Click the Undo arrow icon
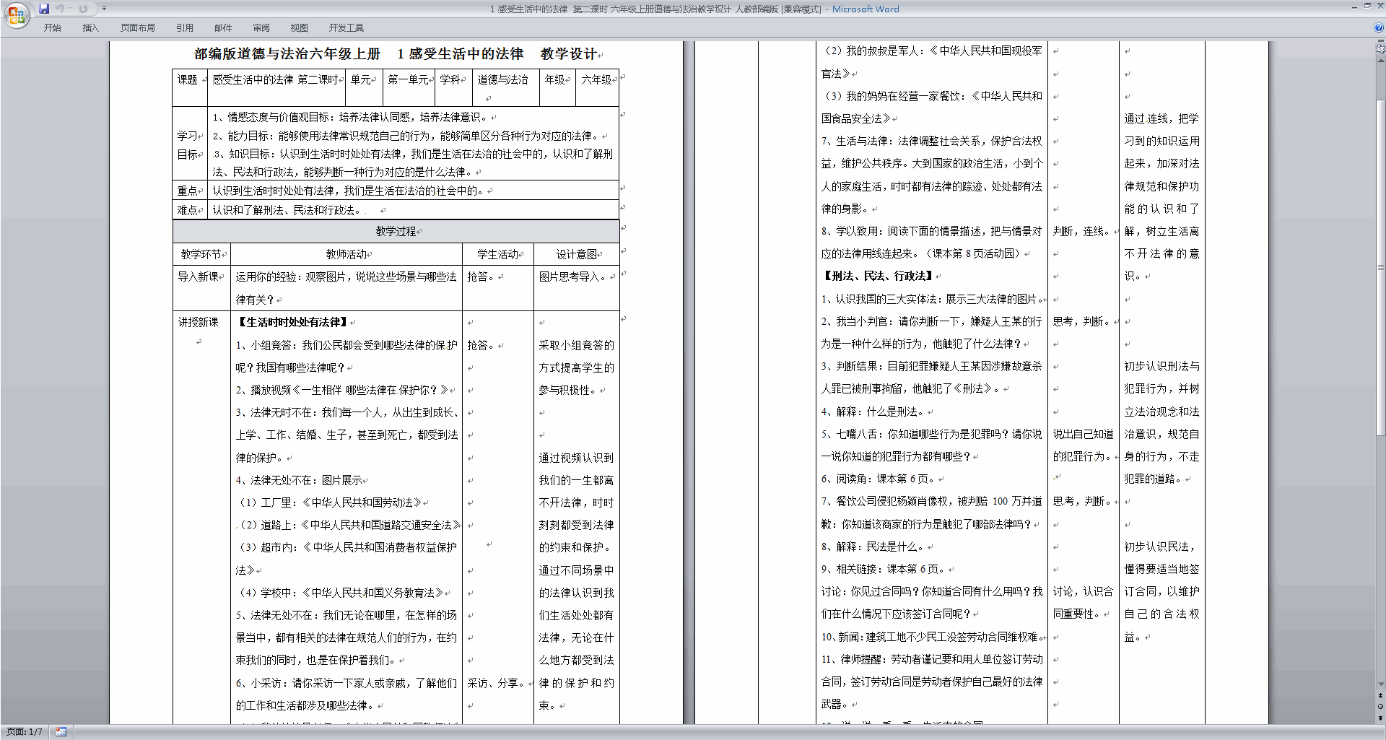 [59, 9]
